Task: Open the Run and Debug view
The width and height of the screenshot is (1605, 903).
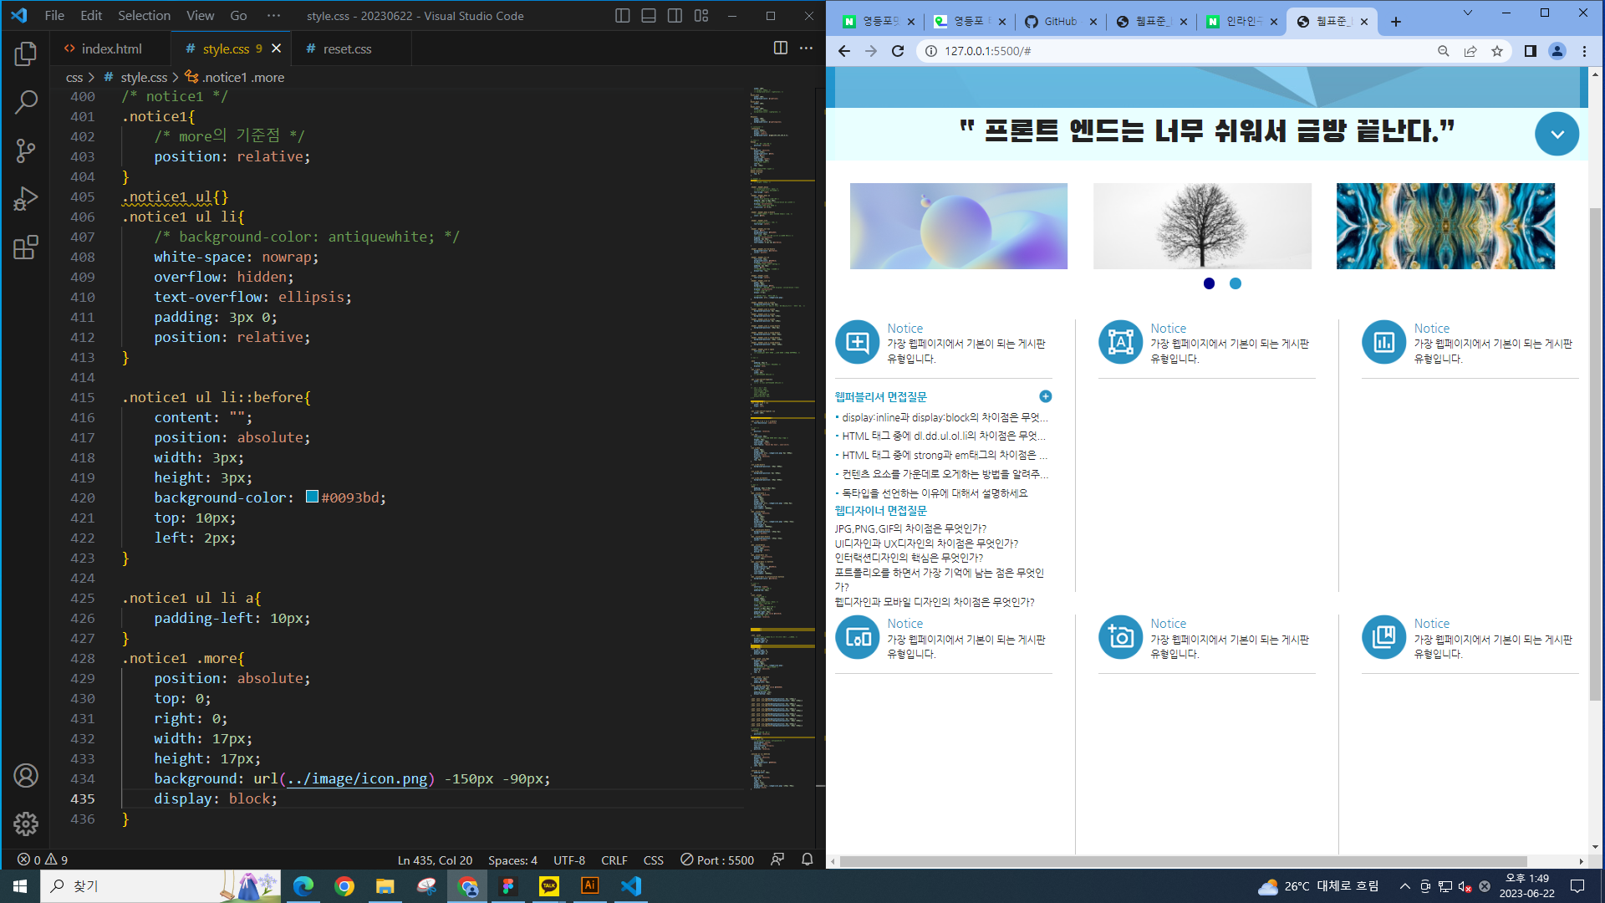Action: pyautogui.click(x=26, y=199)
